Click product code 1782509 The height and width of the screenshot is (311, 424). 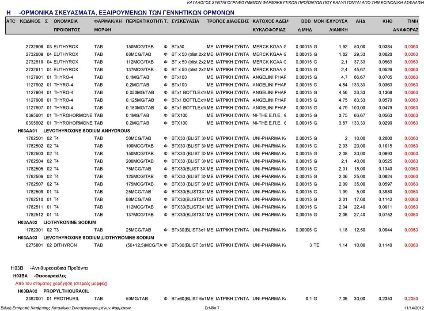tap(34, 192)
